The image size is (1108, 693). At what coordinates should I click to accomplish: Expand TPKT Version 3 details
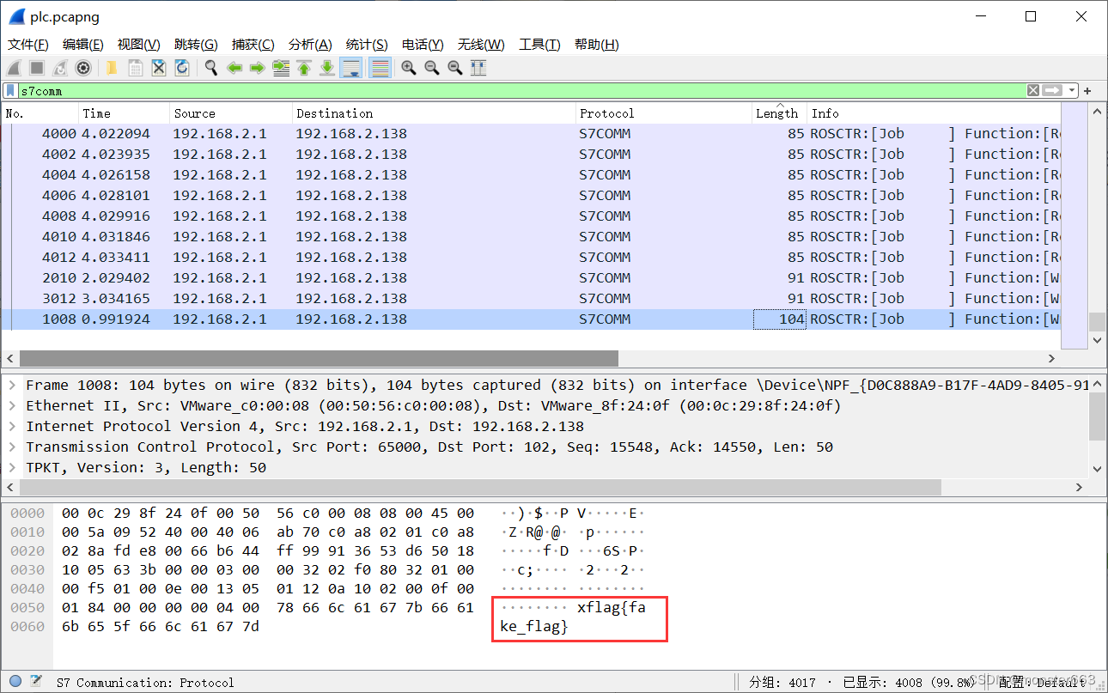point(12,467)
